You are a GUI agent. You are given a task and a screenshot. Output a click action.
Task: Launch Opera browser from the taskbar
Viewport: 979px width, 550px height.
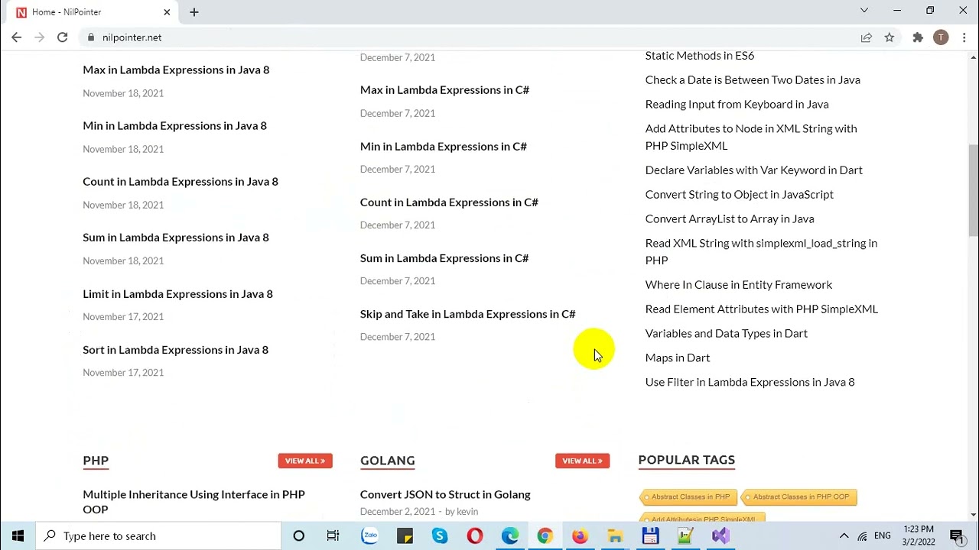click(475, 535)
